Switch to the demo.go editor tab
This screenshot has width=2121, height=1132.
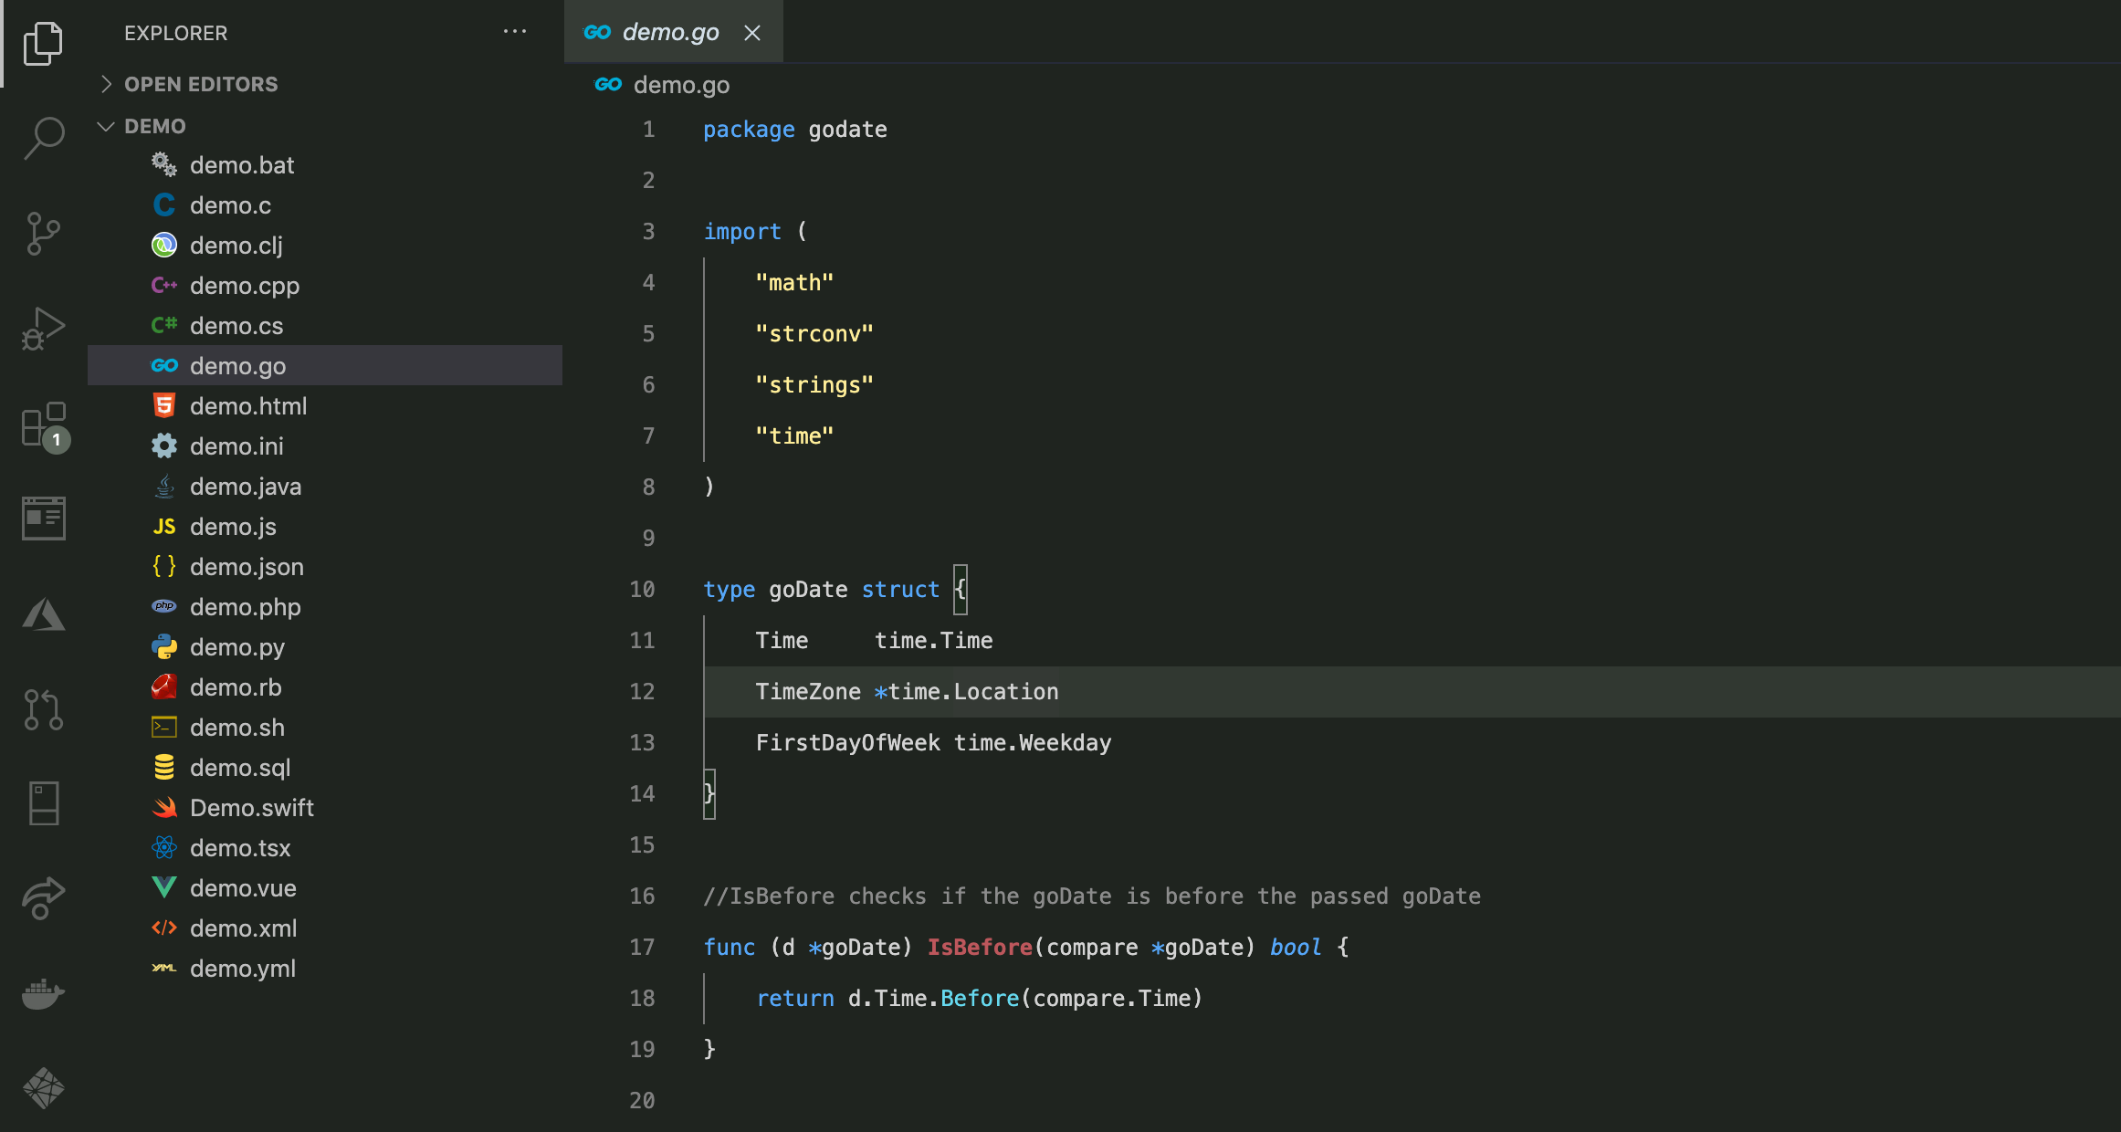pyautogui.click(x=669, y=32)
